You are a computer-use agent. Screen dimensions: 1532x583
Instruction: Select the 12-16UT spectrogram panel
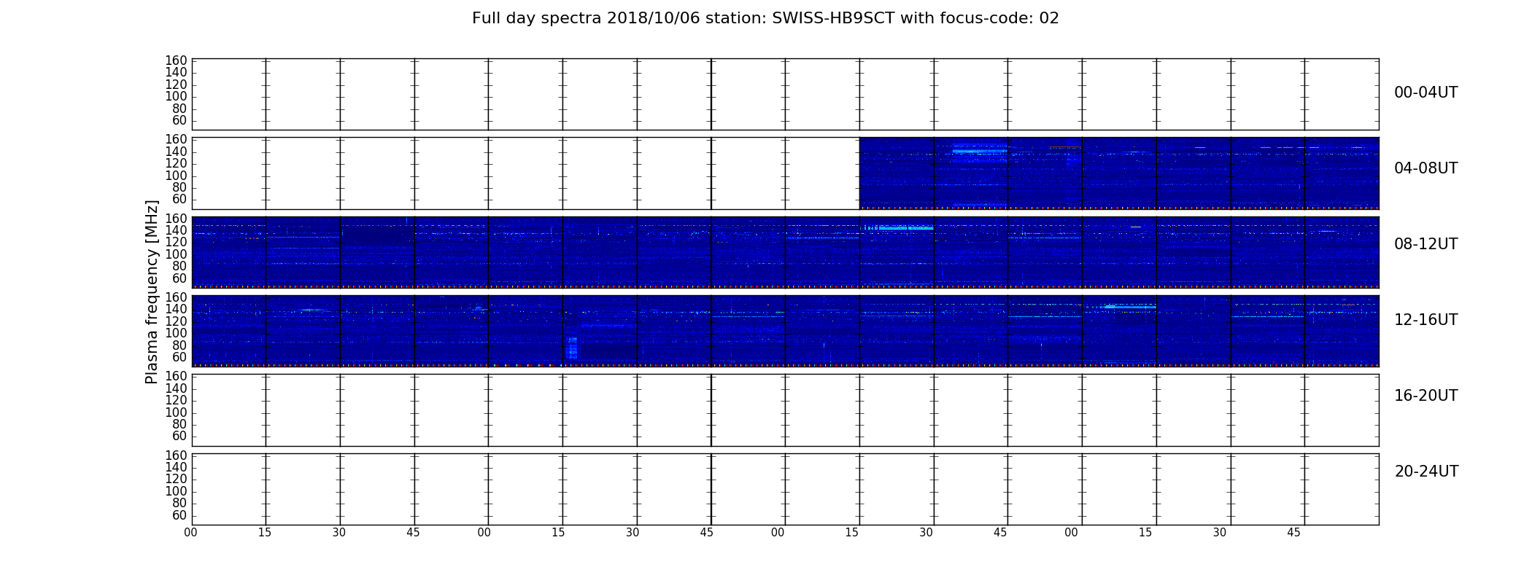click(785, 331)
